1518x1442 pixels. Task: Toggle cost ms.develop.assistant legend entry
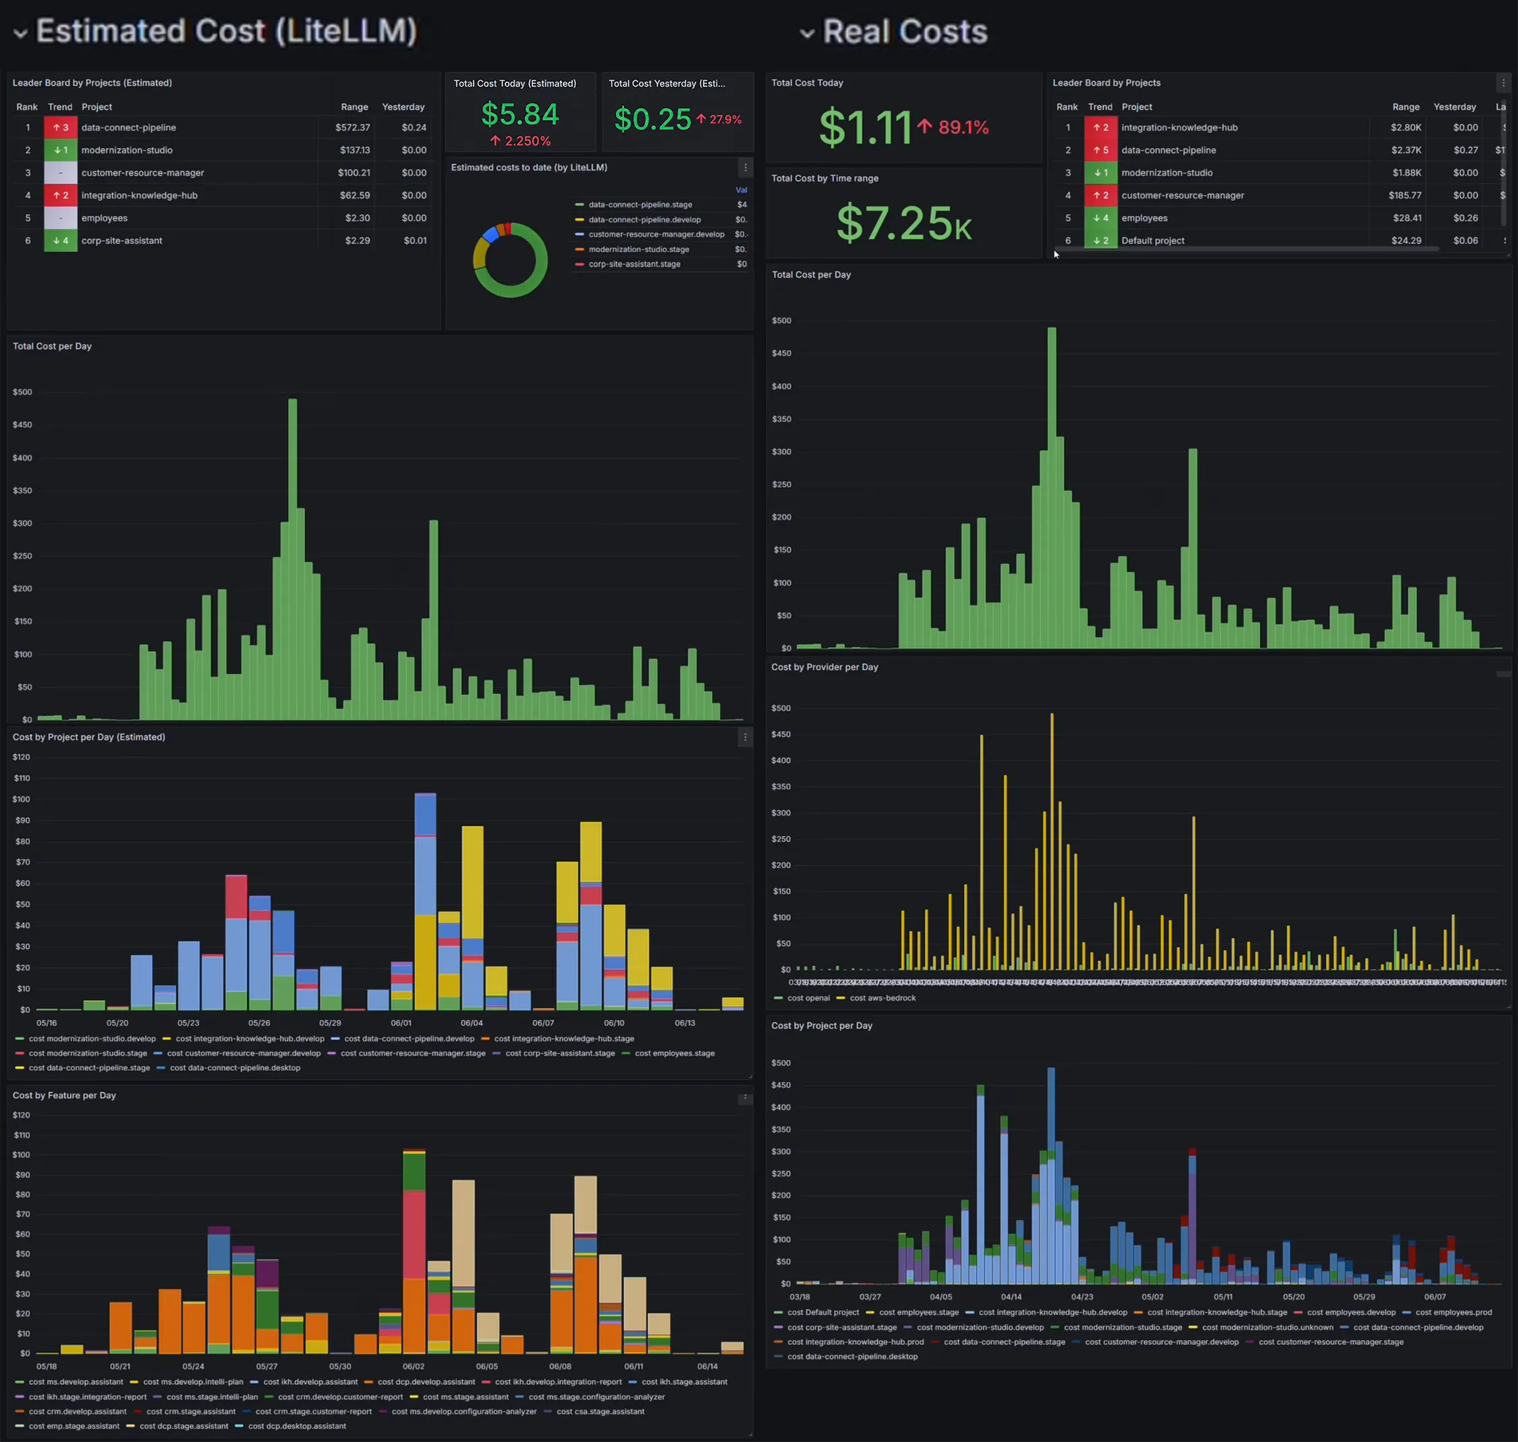[x=69, y=1381]
